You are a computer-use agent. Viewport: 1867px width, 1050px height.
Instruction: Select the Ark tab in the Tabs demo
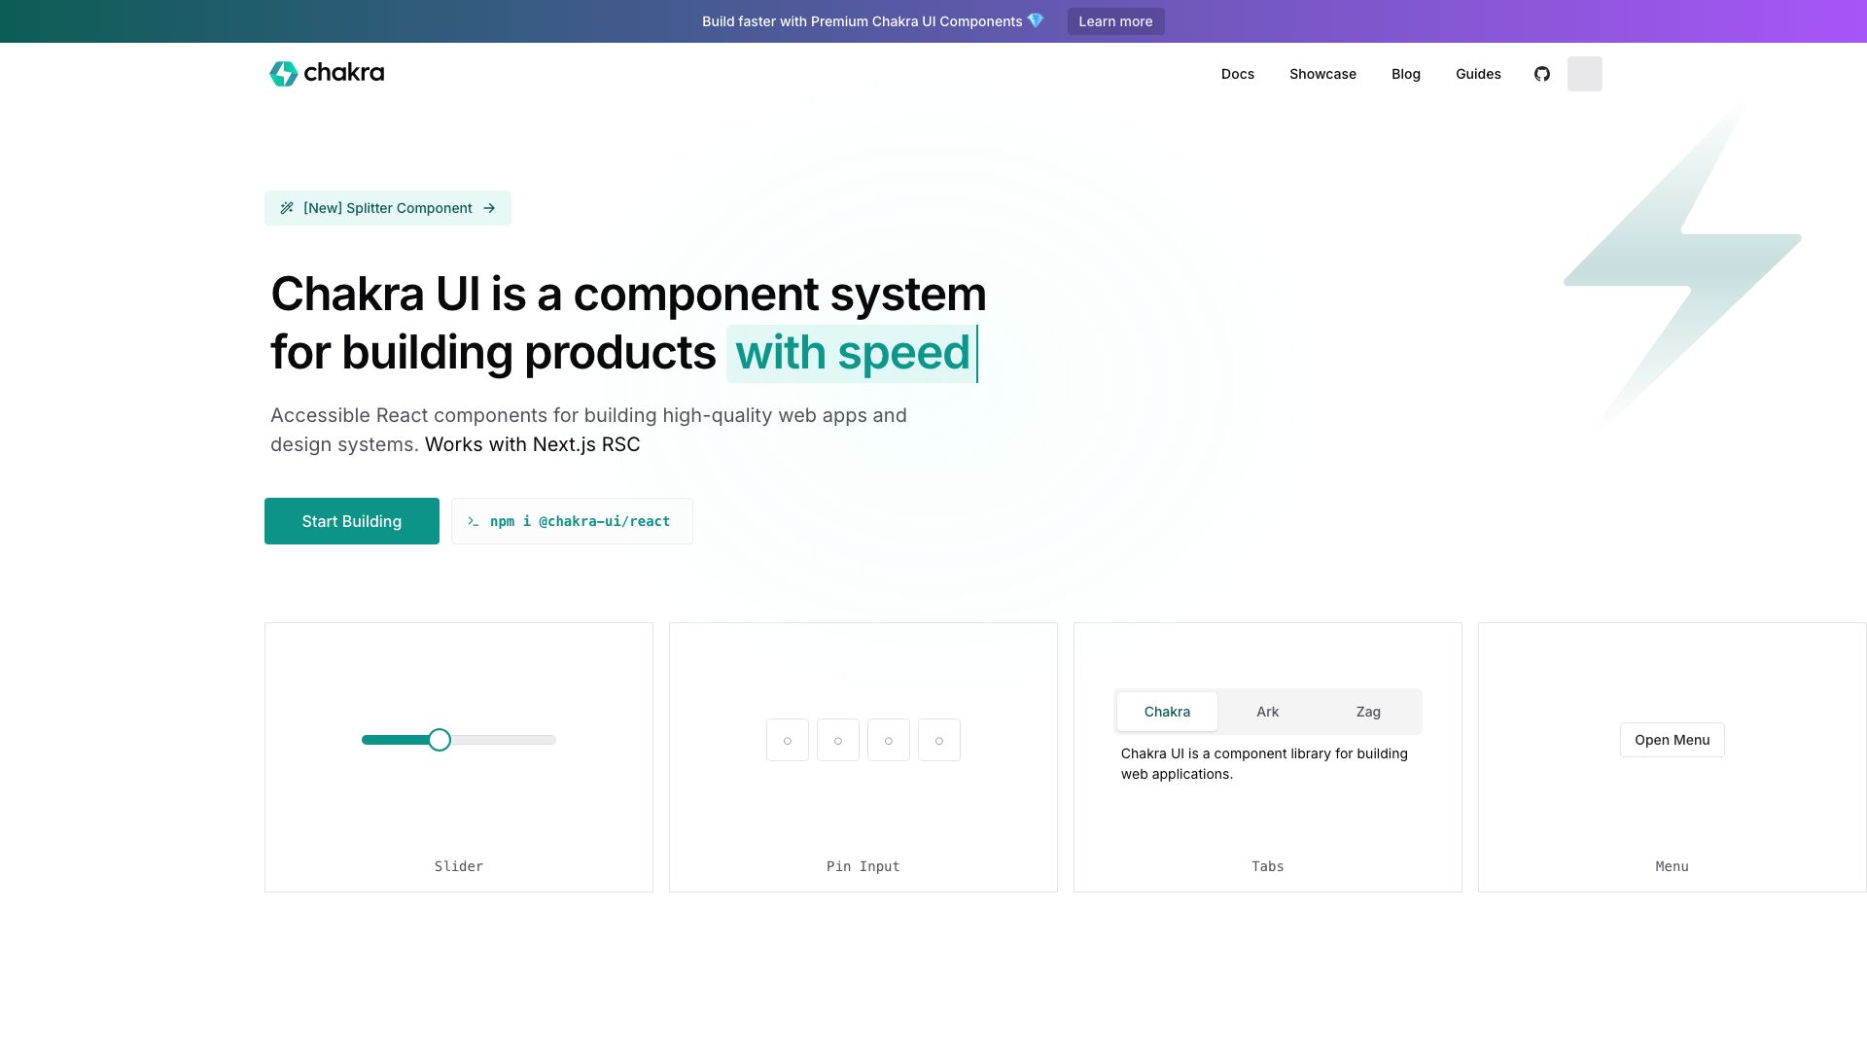[1267, 712]
